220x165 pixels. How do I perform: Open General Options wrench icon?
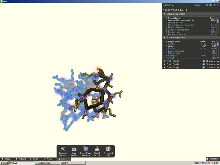[x=63, y=149]
